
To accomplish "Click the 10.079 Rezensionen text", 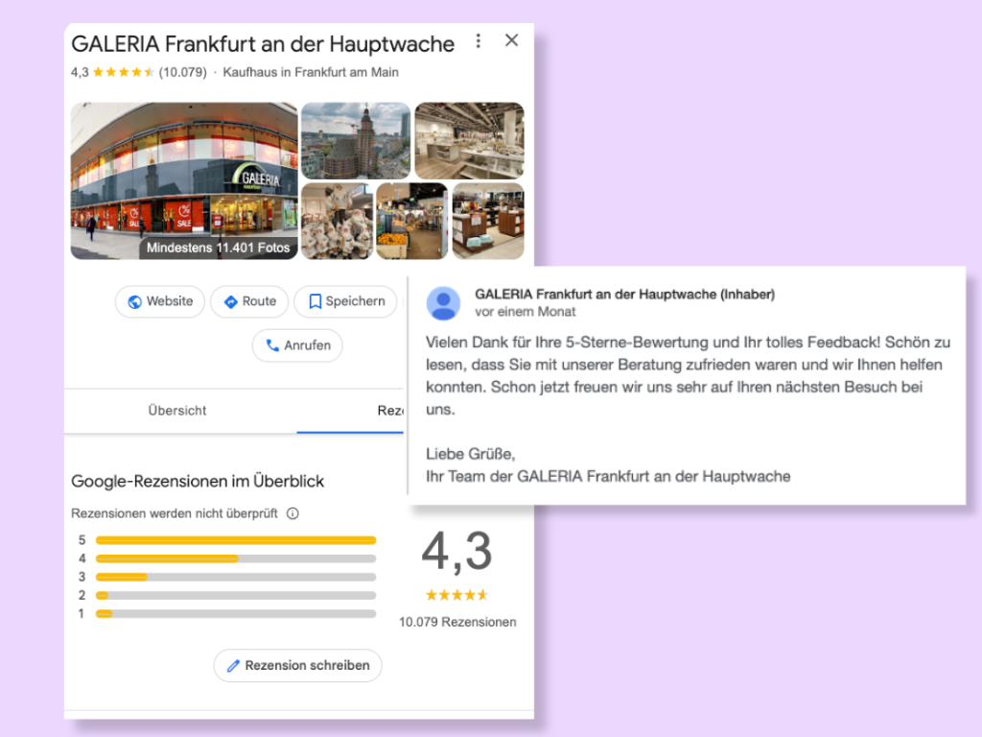I will [x=457, y=622].
